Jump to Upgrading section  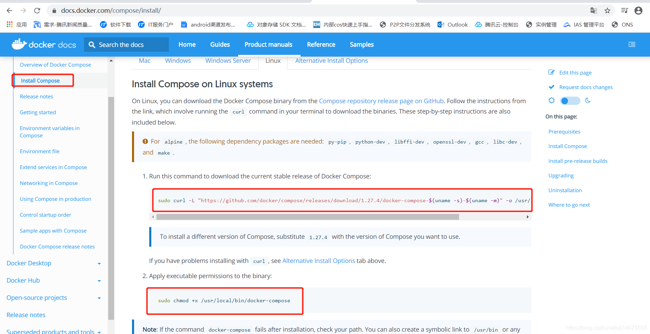point(561,176)
